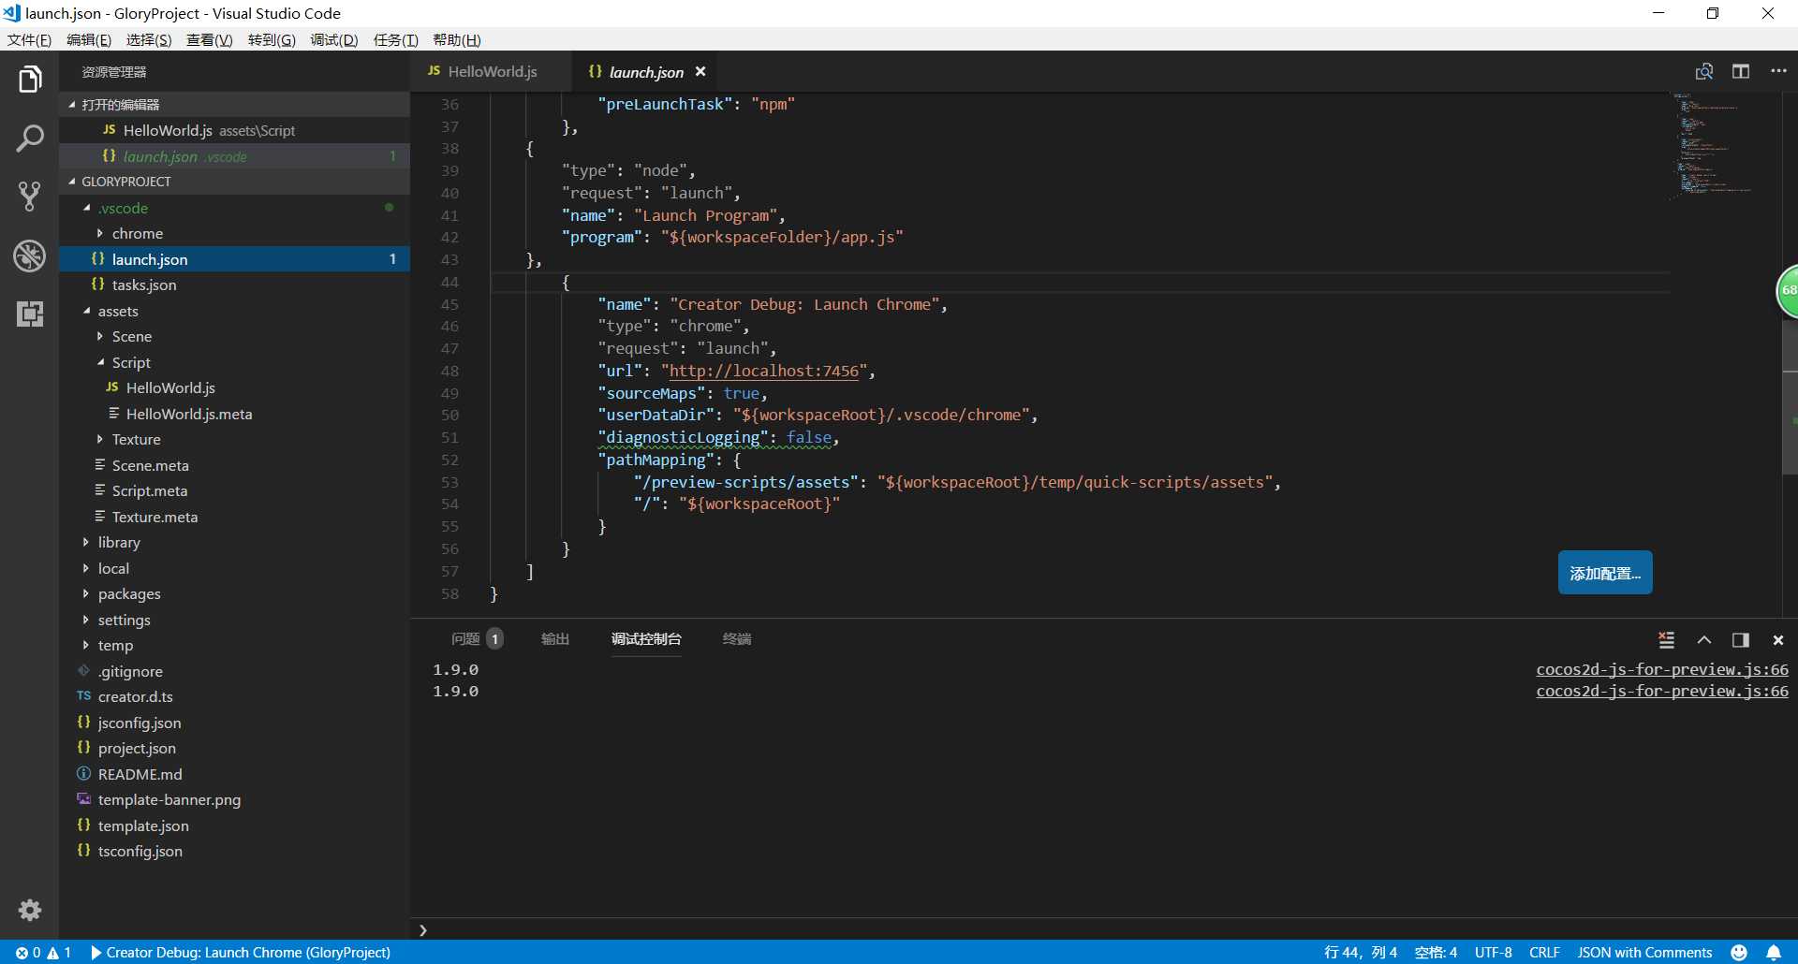1798x964 pixels.
Task: Open the Source Control view icon
Action: tap(30, 197)
